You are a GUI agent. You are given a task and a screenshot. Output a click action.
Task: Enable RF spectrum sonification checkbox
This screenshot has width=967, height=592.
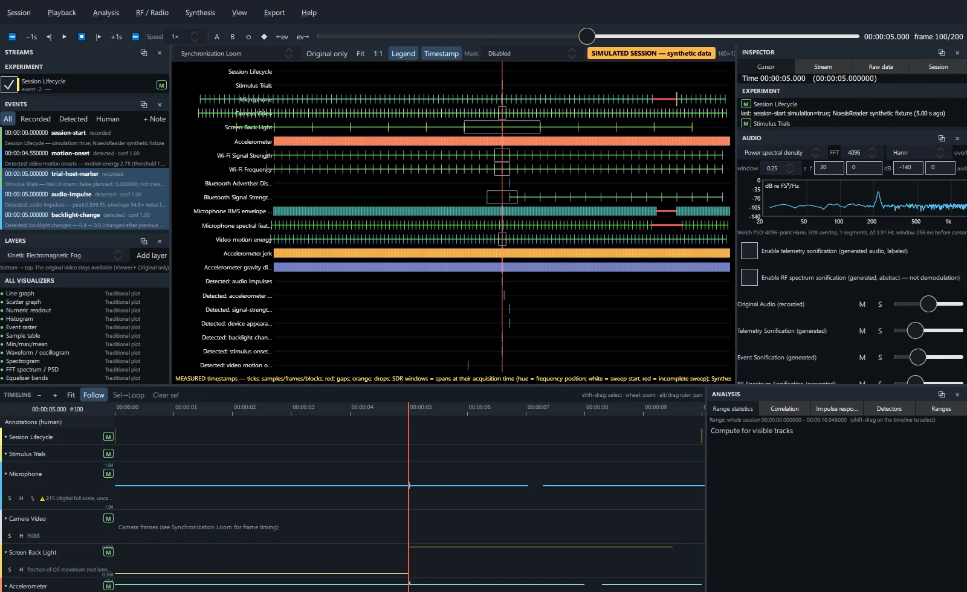pyautogui.click(x=749, y=277)
